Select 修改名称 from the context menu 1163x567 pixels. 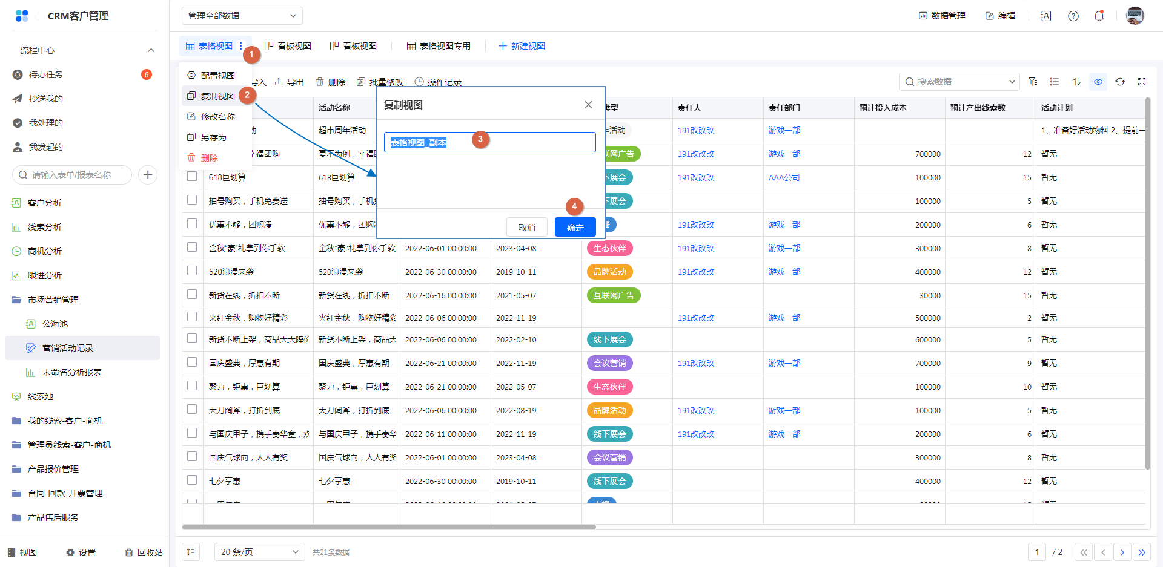(217, 117)
